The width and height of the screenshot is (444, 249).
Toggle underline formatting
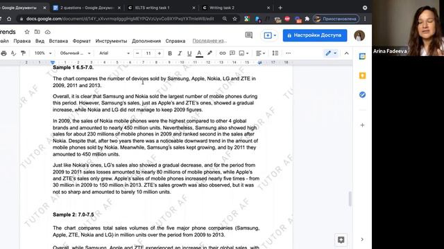[x=189, y=53]
